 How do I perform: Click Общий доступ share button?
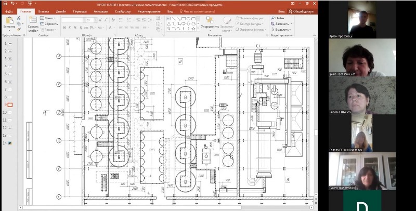[x=301, y=11]
